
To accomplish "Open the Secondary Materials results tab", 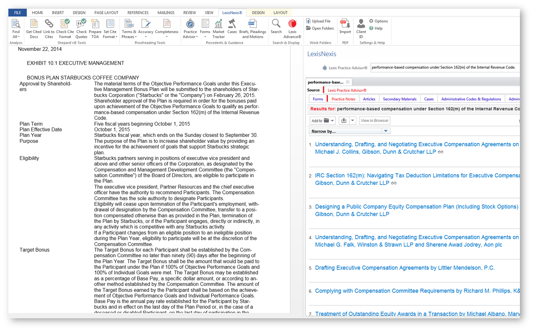I will [x=400, y=99].
